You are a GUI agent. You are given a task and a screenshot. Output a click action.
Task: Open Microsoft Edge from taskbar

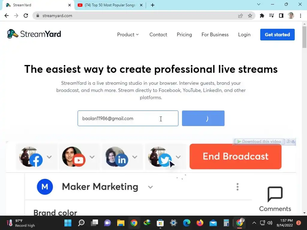pyautogui.click(x=186, y=223)
